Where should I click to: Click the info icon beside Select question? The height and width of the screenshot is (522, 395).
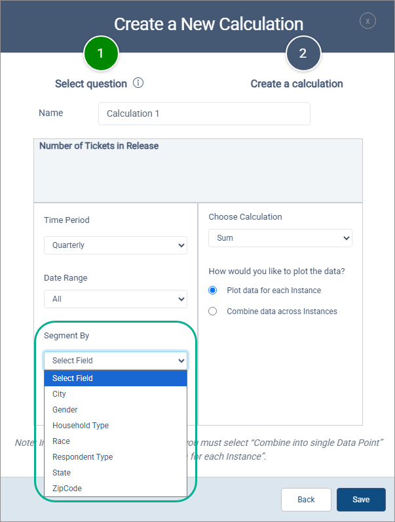pyautogui.click(x=138, y=83)
